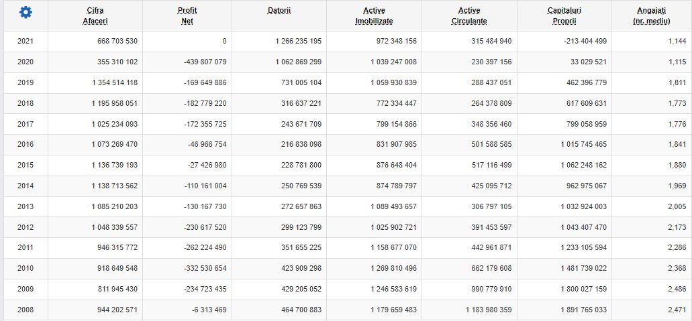Sort by Cifra Afaceri column header
Image resolution: width=692 pixels, height=321 pixels.
[95, 15]
